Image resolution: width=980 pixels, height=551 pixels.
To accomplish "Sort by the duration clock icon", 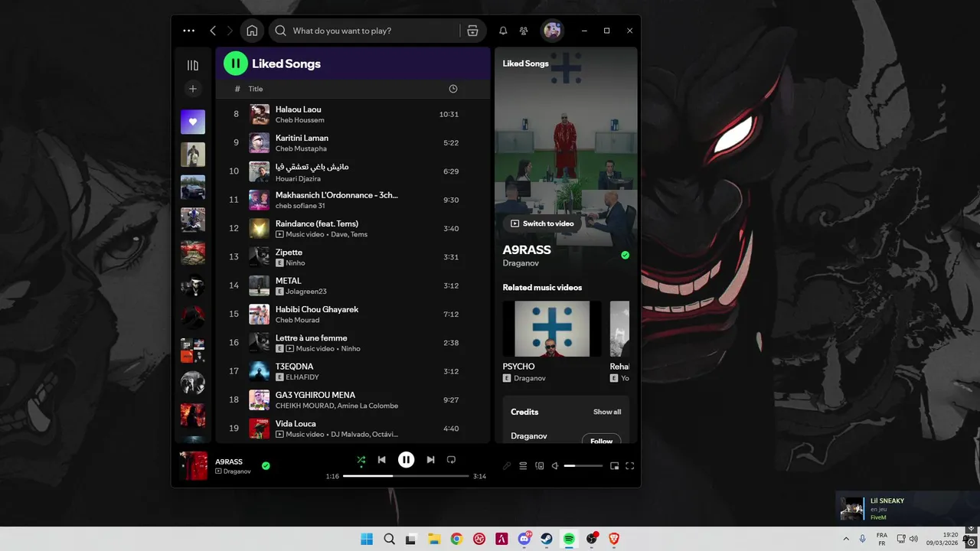I will click(453, 89).
